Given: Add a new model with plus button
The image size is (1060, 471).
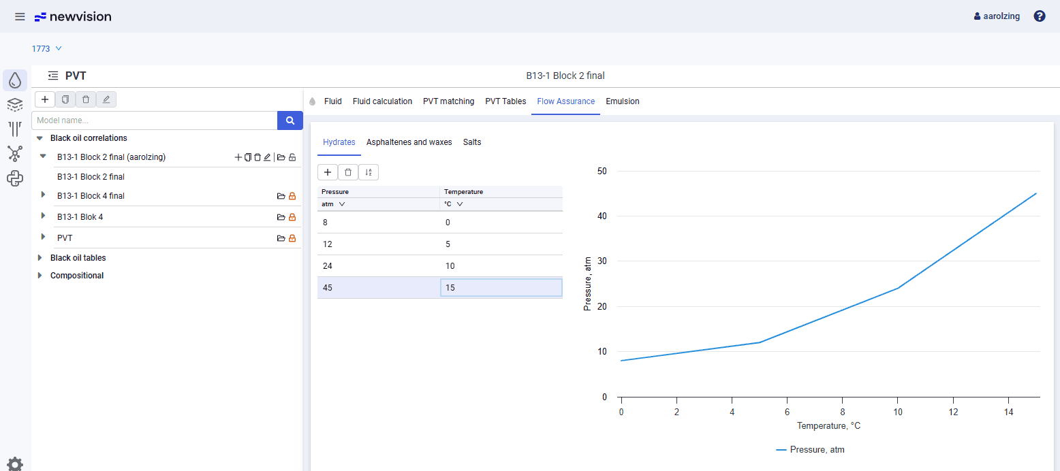Looking at the screenshot, I should (x=44, y=99).
